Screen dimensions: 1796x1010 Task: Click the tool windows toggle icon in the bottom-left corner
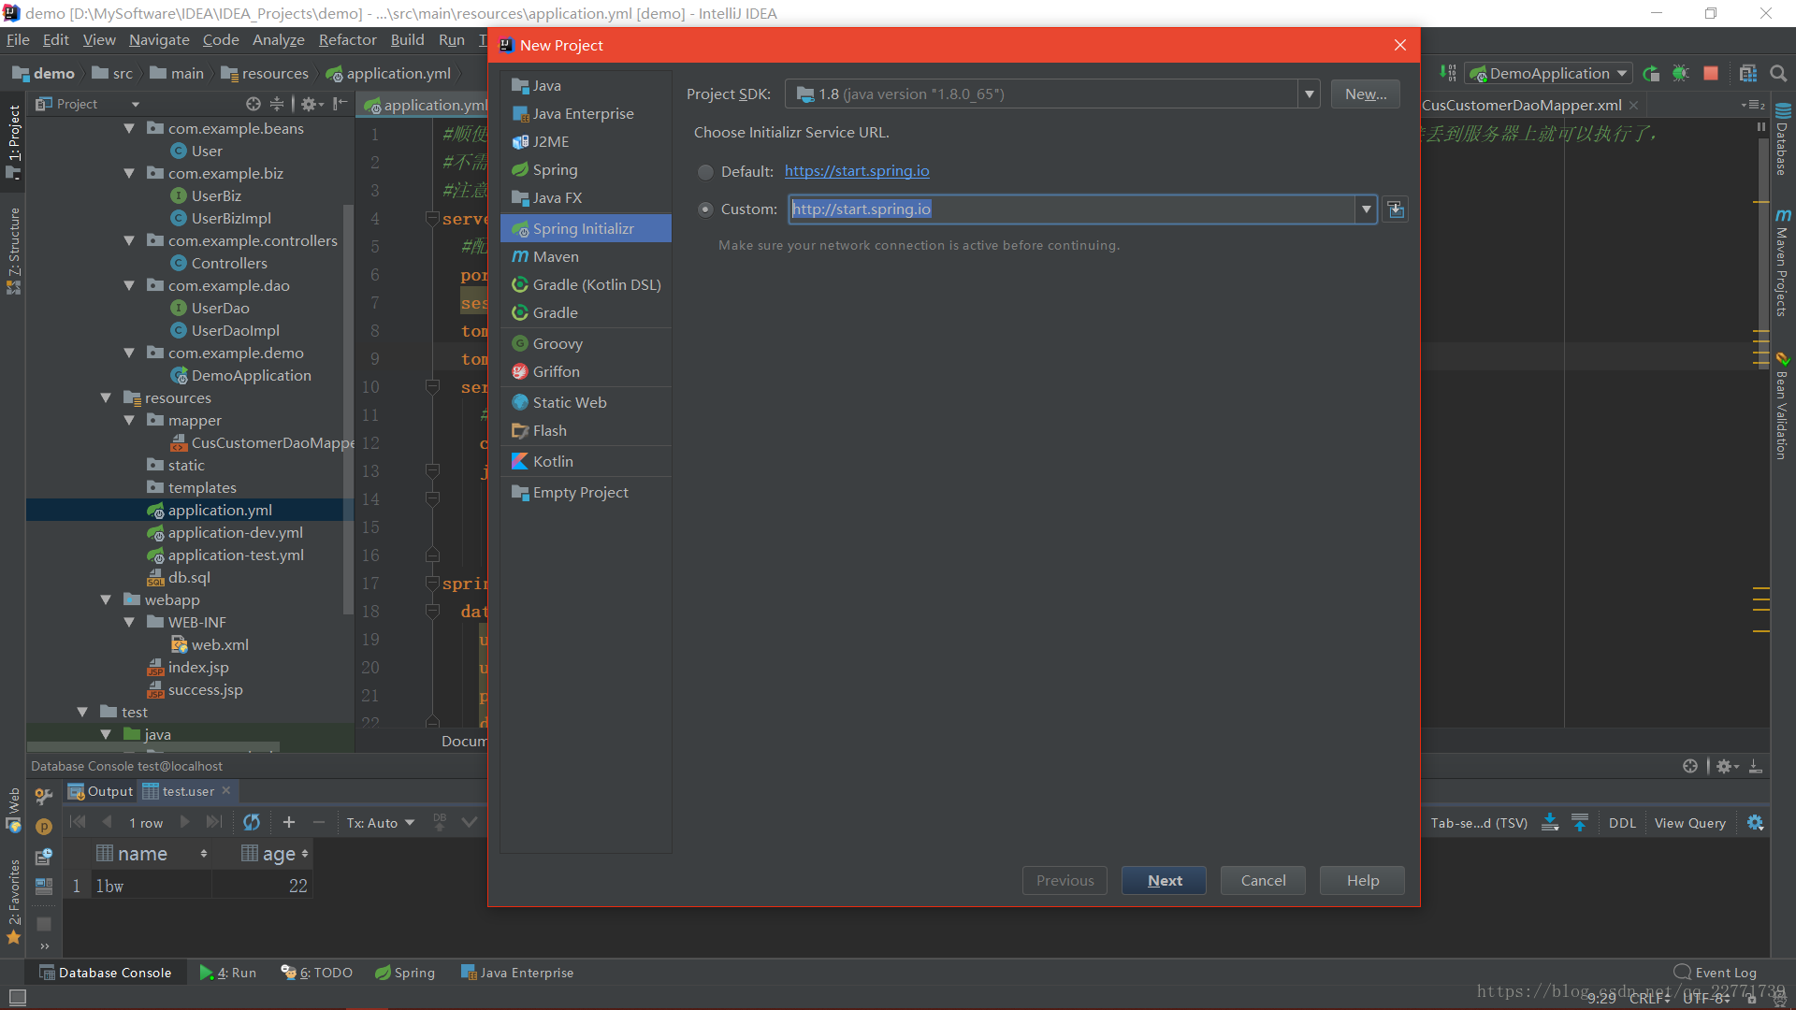tap(18, 998)
